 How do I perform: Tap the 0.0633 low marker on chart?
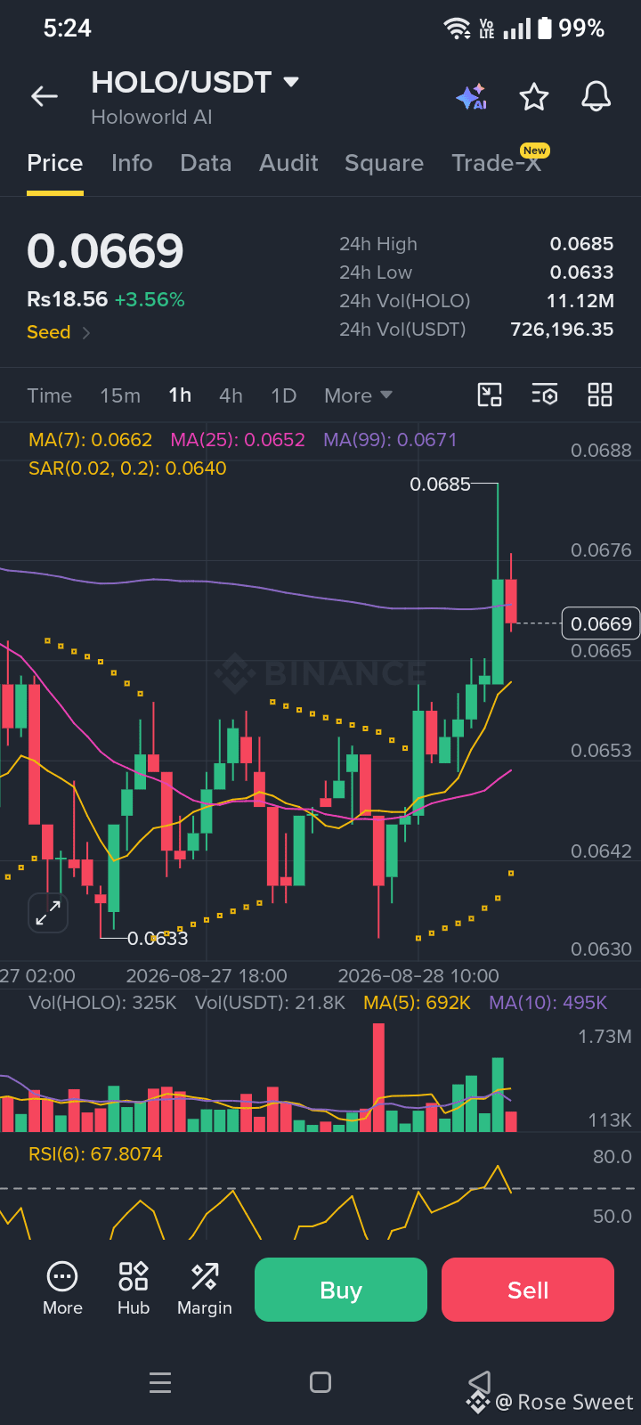[x=158, y=938]
